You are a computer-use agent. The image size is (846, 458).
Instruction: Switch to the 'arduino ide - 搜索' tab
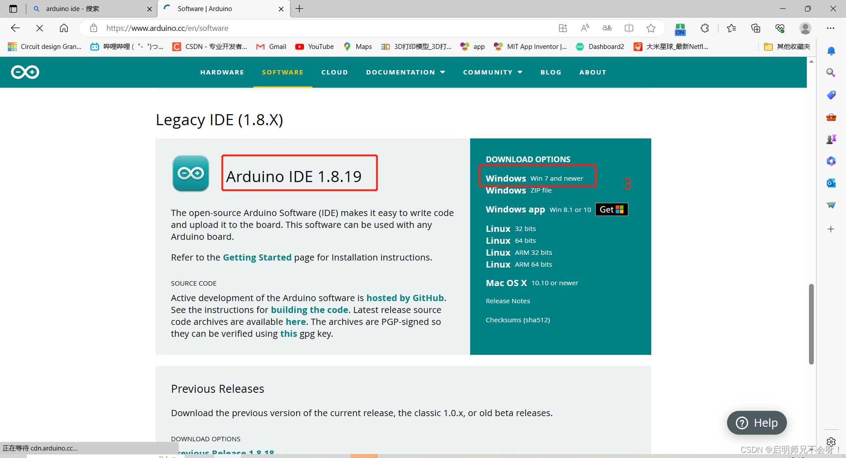point(92,9)
